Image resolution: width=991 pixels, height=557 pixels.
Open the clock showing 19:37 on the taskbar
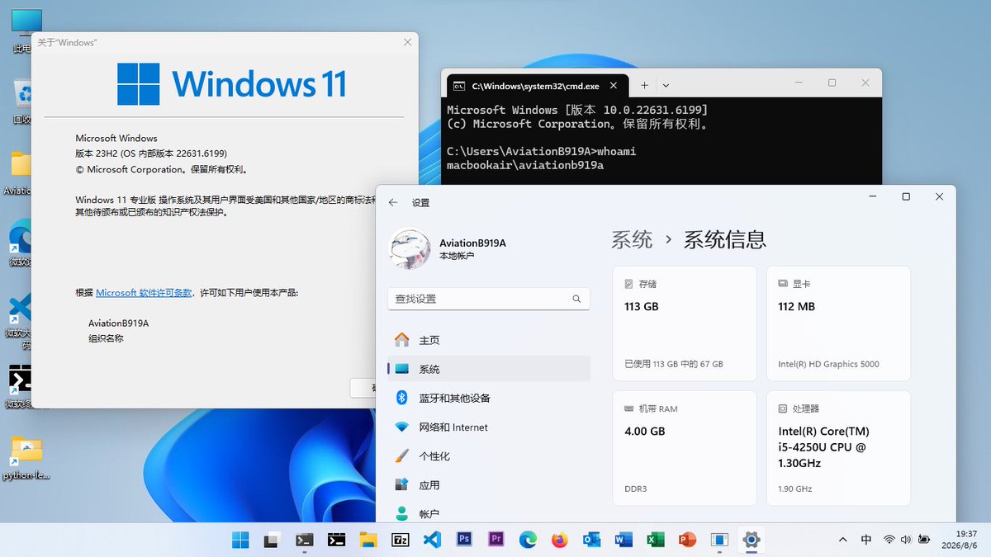(x=960, y=540)
